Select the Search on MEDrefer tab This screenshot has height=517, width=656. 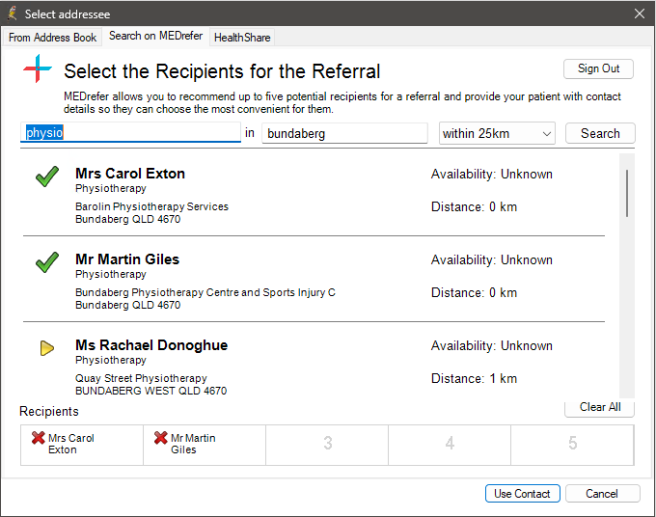pyautogui.click(x=155, y=36)
